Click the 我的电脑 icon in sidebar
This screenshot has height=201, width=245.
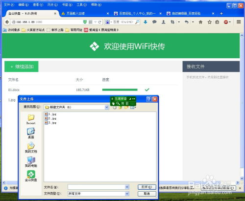point(31,162)
